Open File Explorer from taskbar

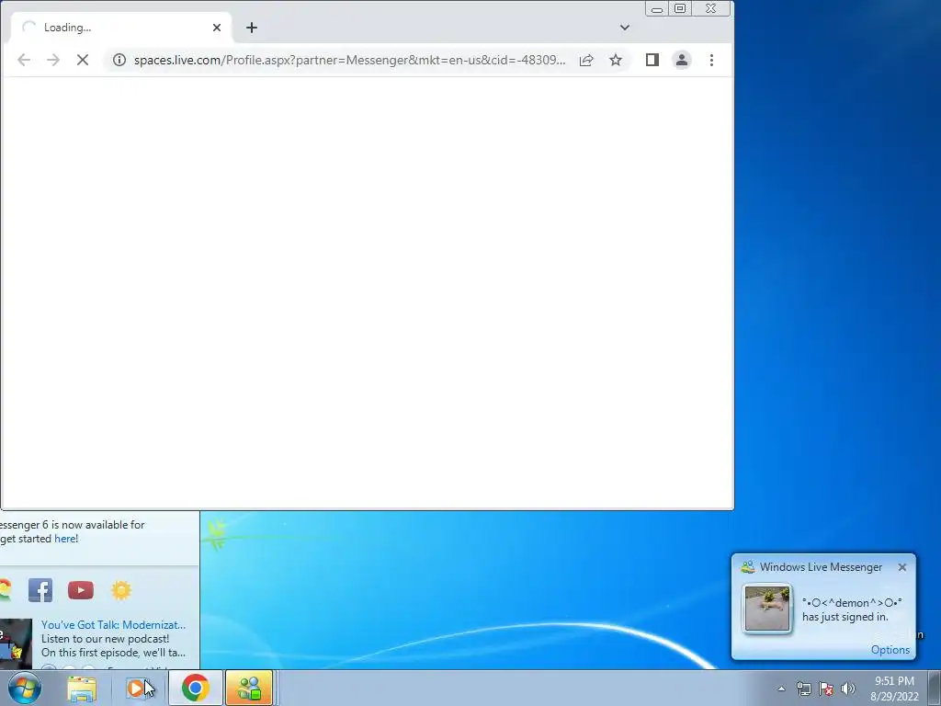(82, 689)
